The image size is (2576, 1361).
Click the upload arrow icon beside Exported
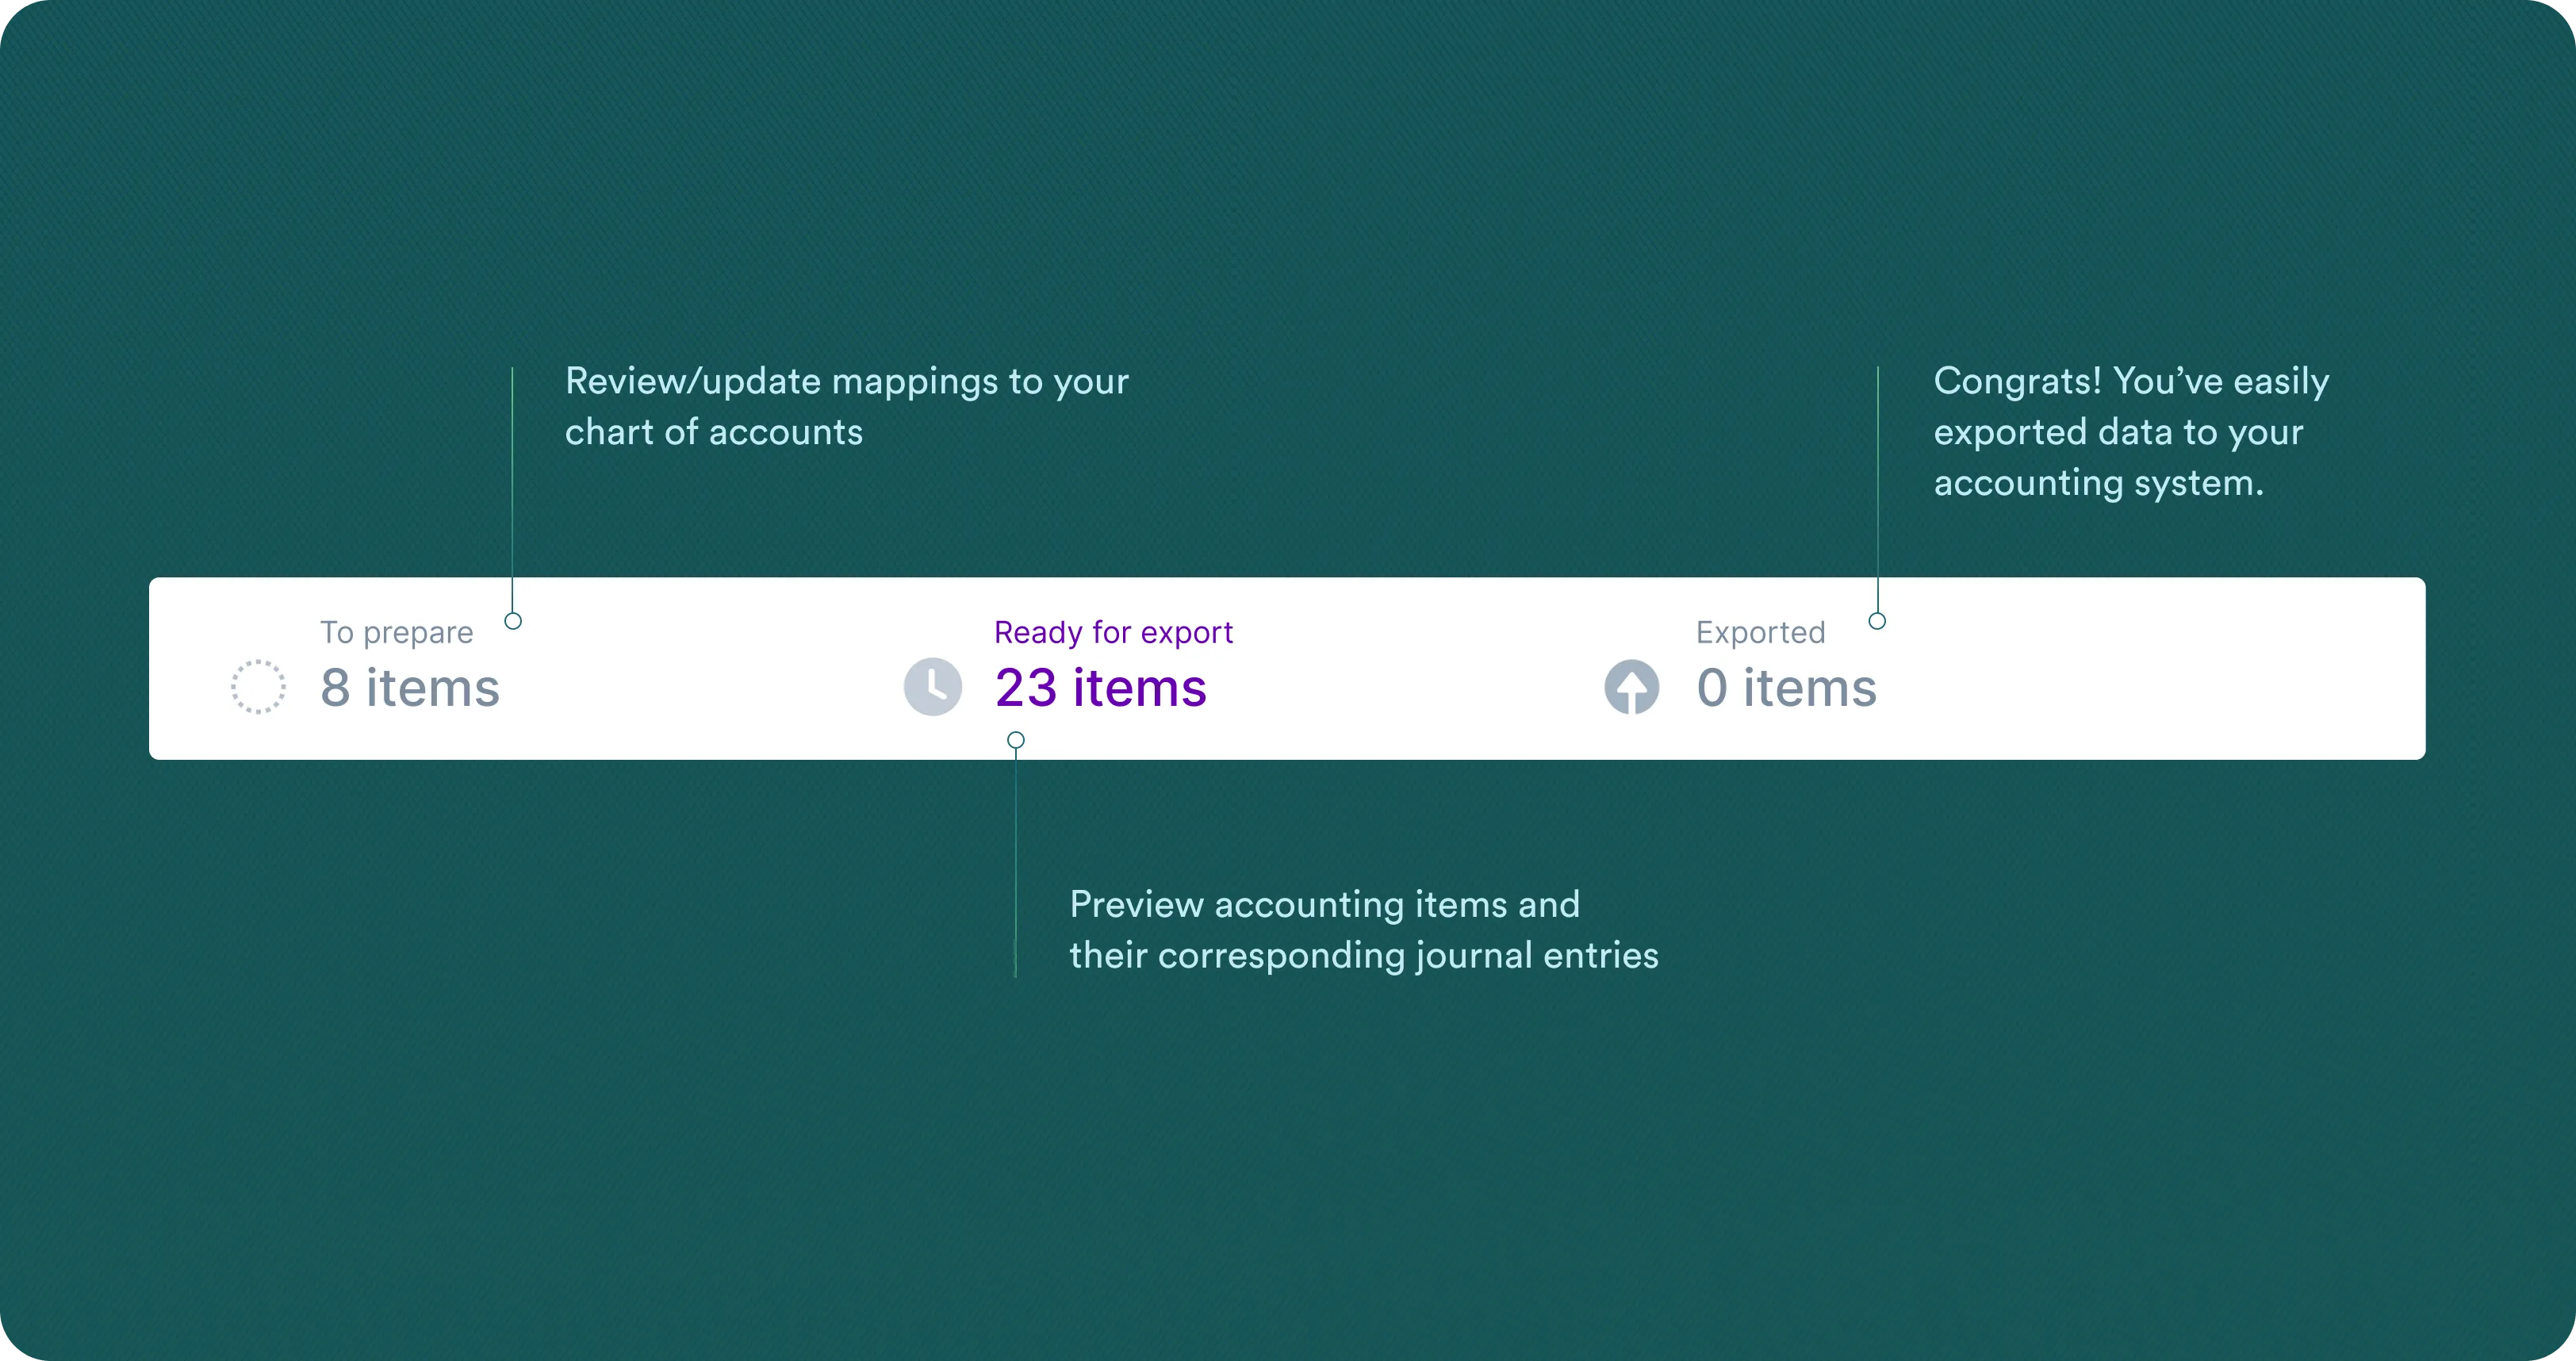pyautogui.click(x=1634, y=687)
